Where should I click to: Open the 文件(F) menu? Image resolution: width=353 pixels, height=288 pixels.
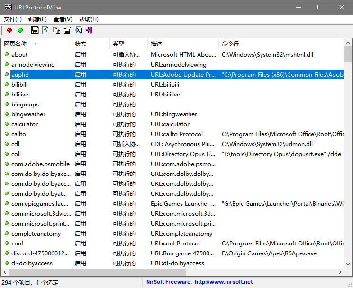[13, 19]
